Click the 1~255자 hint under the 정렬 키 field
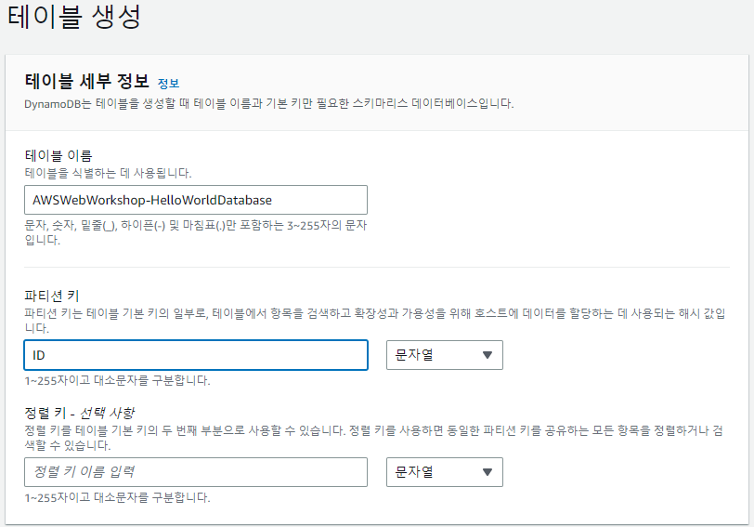 point(117,497)
